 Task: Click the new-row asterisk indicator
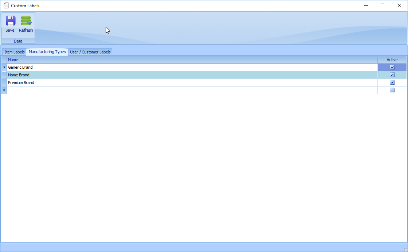point(4,90)
